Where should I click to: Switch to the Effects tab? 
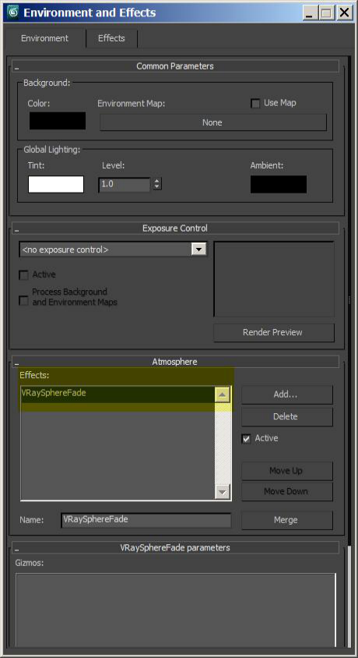pos(111,38)
